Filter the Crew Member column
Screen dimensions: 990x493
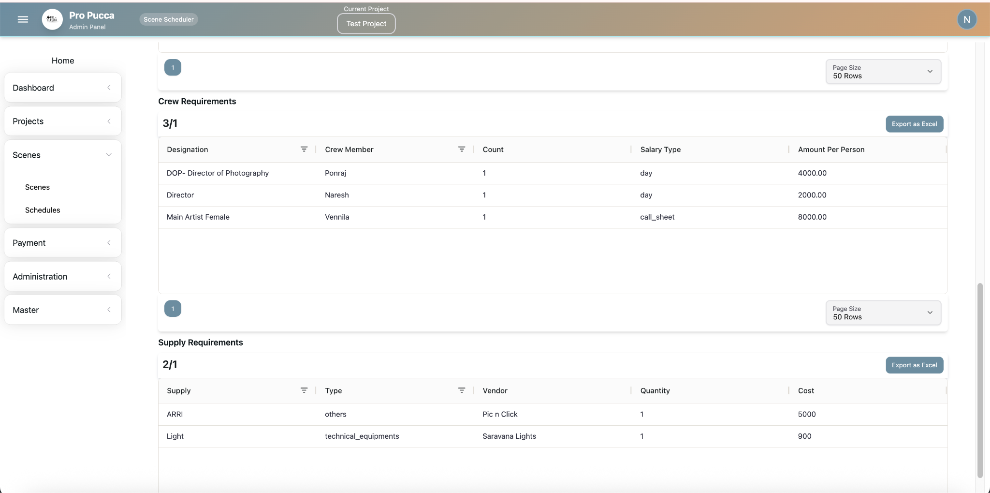pyautogui.click(x=461, y=149)
